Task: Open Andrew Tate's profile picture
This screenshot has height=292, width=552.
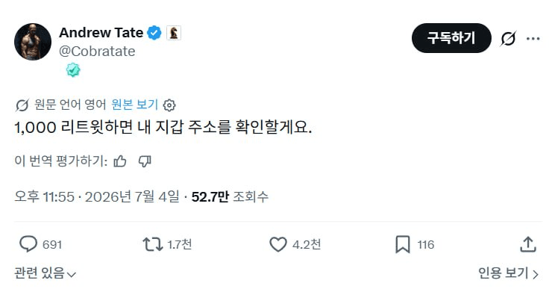Action: [x=33, y=42]
